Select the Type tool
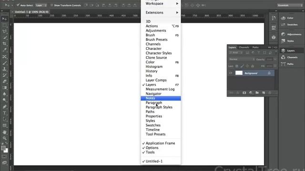Screen dimensions: 305x171 point(4,113)
